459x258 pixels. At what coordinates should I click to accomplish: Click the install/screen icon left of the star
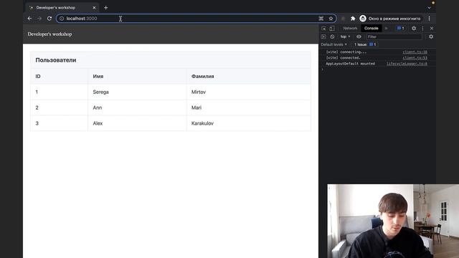pos(321,19)
